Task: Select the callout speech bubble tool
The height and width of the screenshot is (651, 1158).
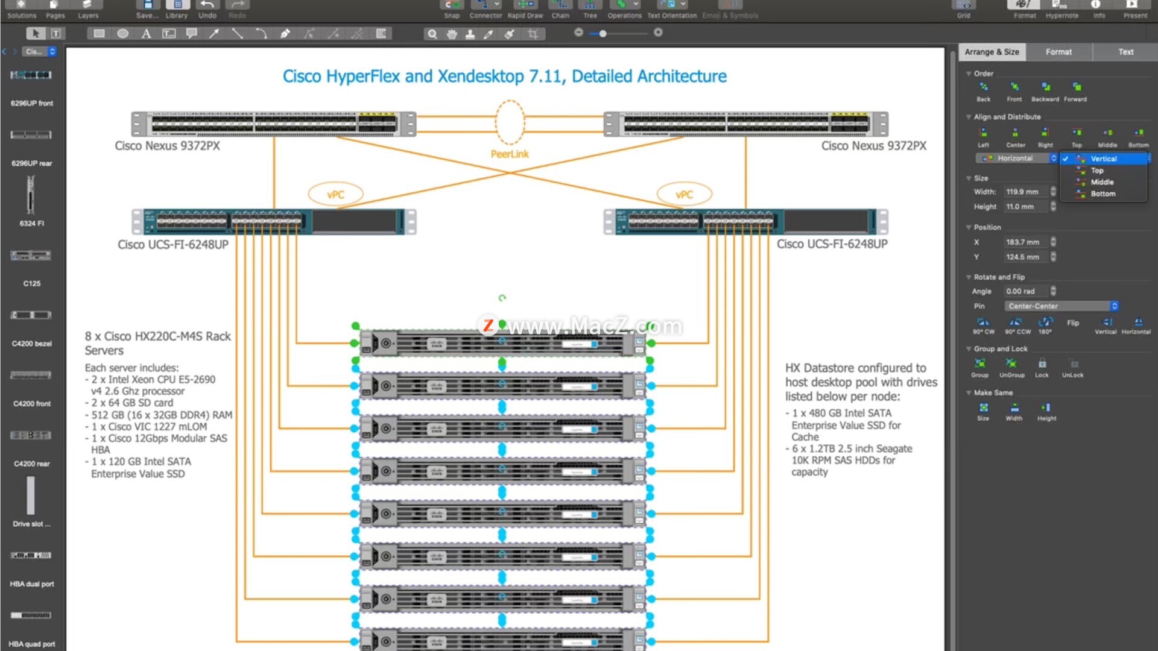Action: [192, 34]
